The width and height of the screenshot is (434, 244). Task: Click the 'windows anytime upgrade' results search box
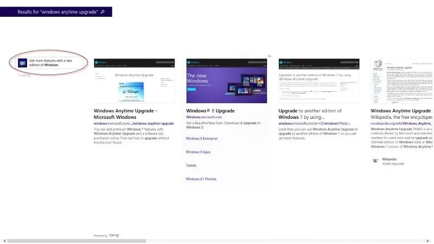coord(56,12)
